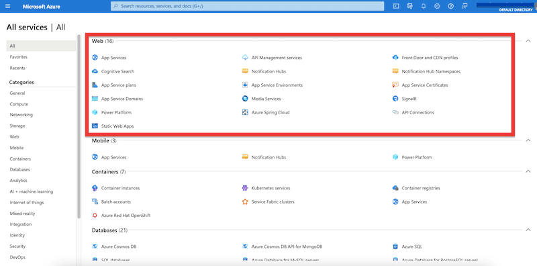Click the Azure Cosmos DB icon
The image size is (537, 266).
(x=95, y=247)
